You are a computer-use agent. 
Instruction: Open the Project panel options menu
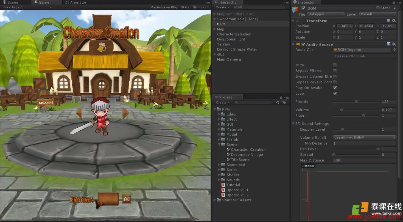[x=286, y=98]
